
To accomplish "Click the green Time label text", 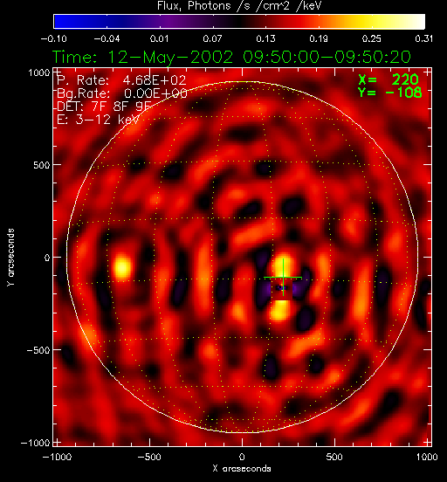I will click(x=231, y=57).
